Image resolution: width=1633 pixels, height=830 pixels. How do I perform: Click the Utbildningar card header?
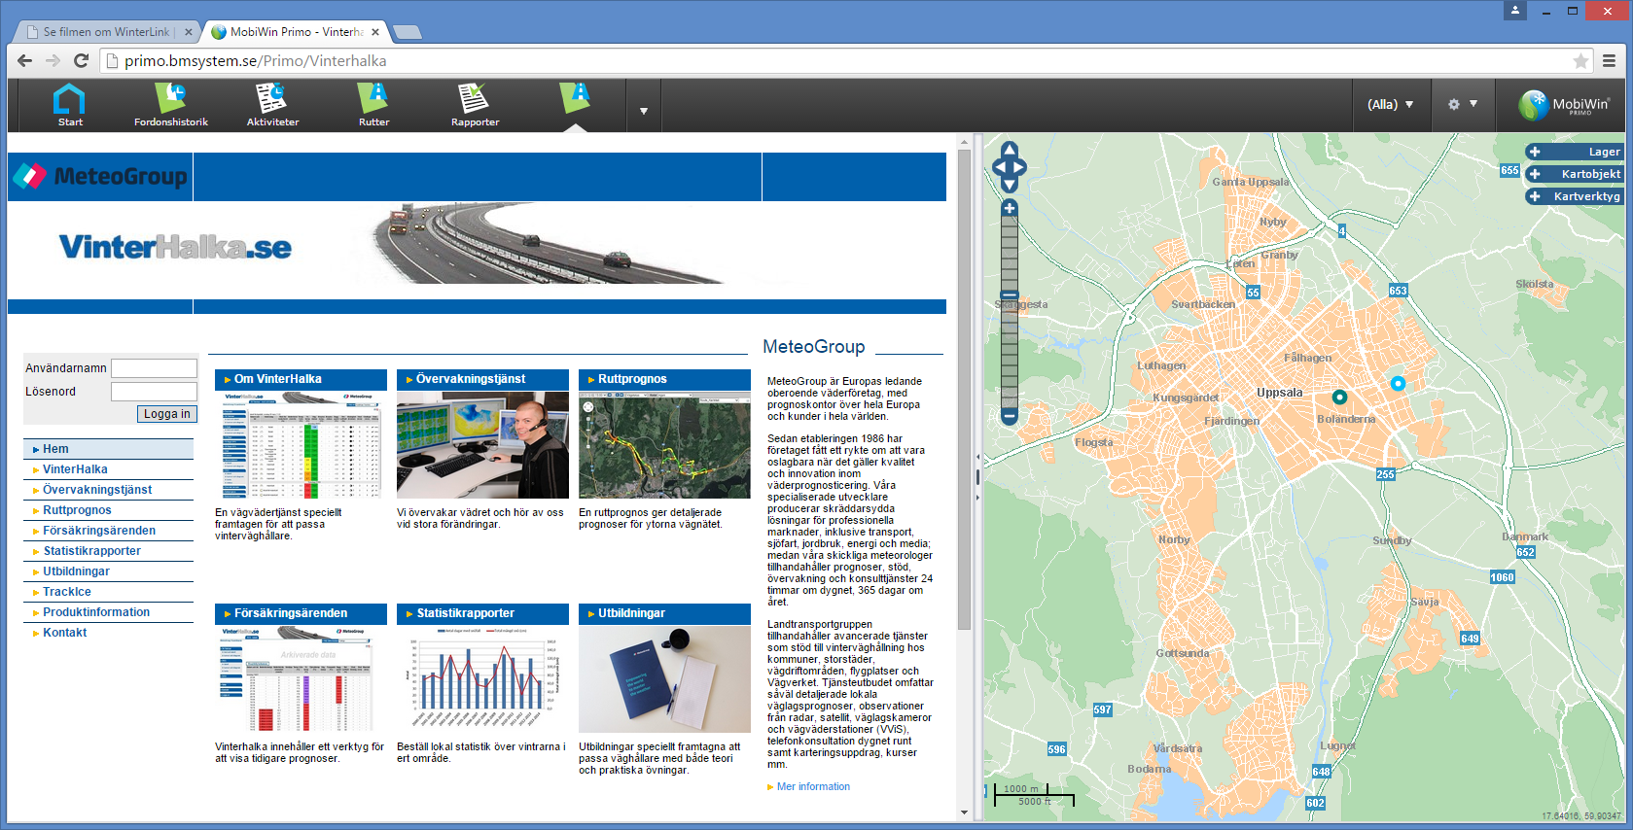tap(664, 613)
